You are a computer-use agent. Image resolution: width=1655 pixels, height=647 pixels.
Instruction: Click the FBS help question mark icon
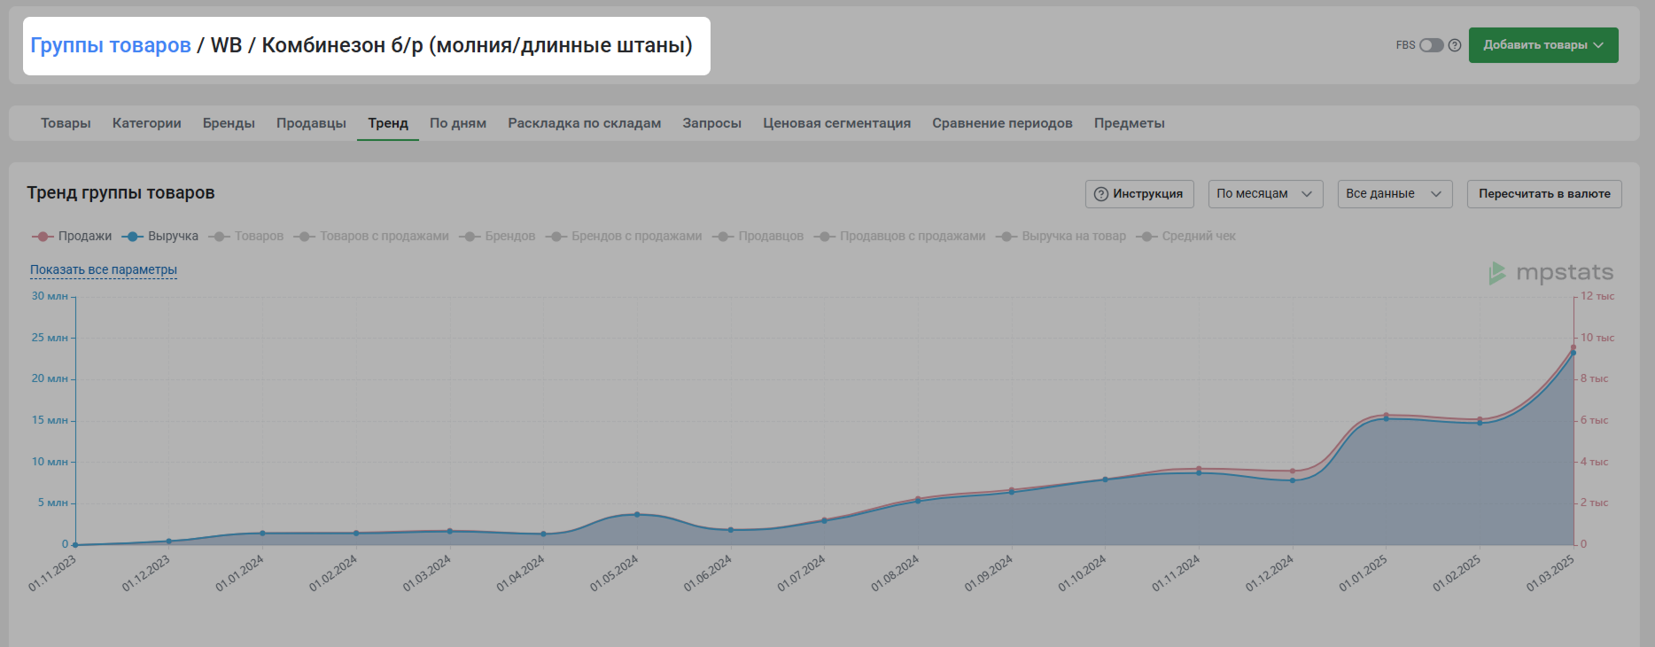(1454, 45)
